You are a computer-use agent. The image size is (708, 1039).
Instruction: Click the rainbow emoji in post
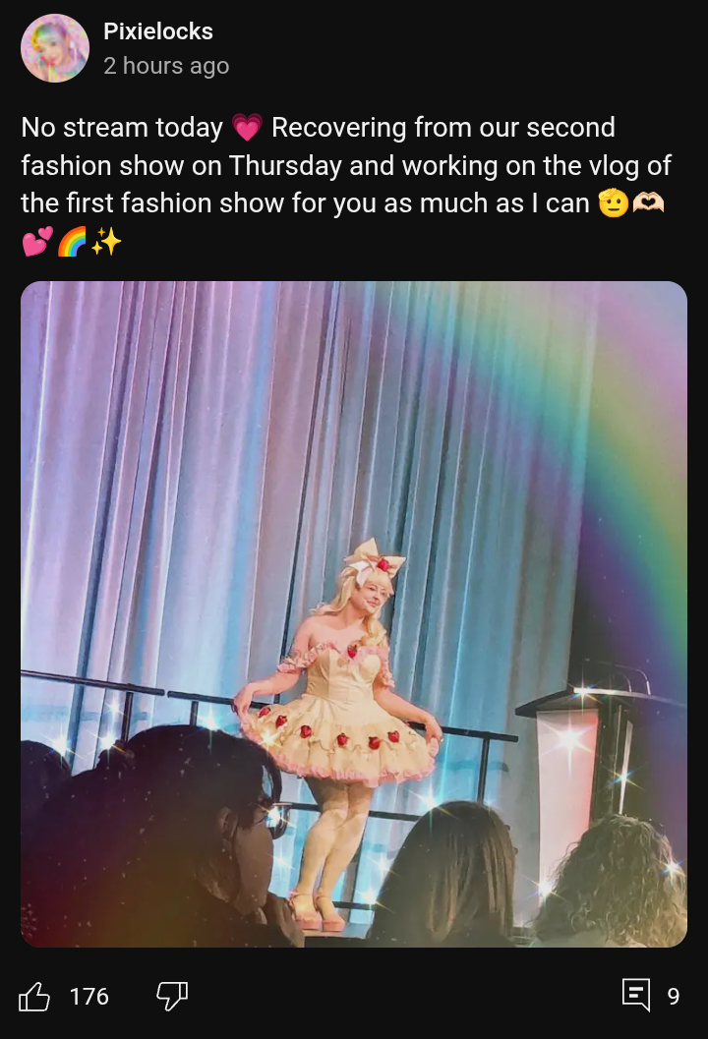pos(72,242)
